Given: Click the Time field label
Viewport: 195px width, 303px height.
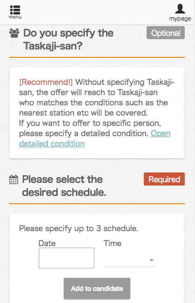Looking at the screenshot, I should click(x=113, y=243).
